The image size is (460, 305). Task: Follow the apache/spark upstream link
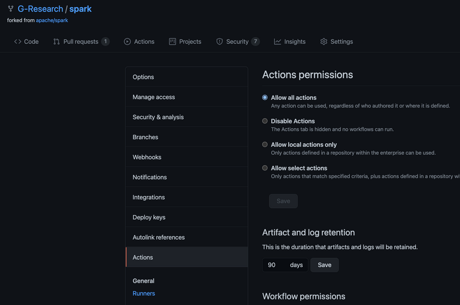point(52,20)
